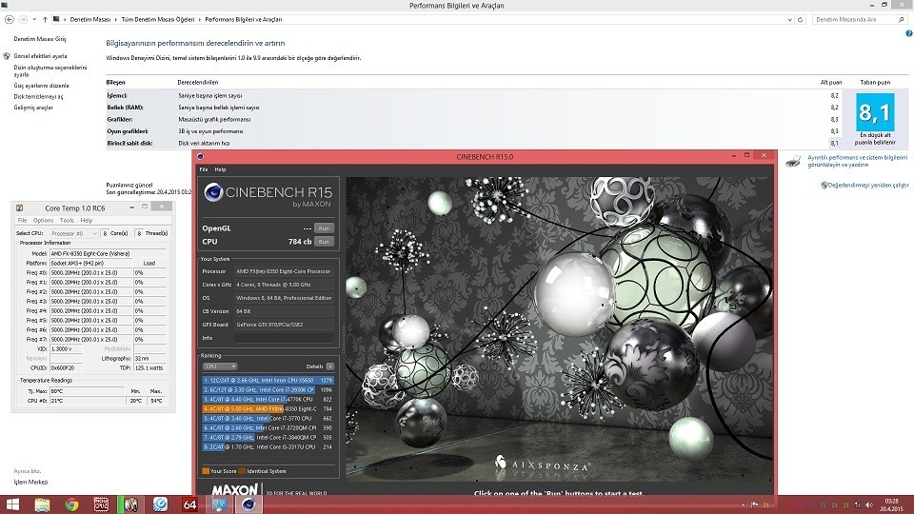
Task: Select ranking row Intel Xeon CPU X5650
Action: pos(268,380)
